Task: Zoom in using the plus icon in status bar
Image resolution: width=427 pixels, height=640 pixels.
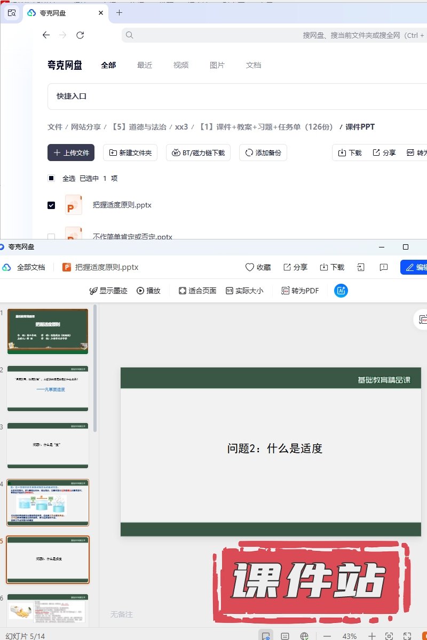Action: click(x=372, y=636)
